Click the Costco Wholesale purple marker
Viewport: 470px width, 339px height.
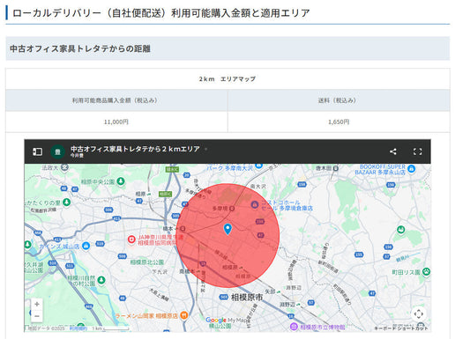click(255, 205)
